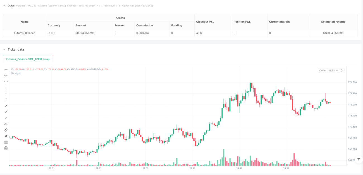Click the Estimated returns column header
The width and height of the screenshot is (363, 175).
(333, 22)
